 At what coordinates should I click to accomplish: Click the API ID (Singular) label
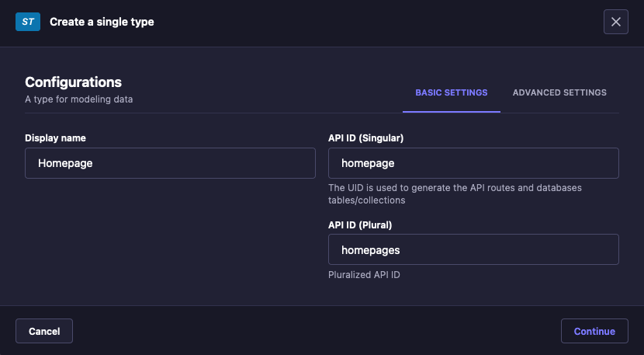pyautogui.click(x=365, y=138)
